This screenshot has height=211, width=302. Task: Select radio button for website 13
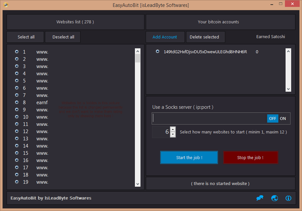tap(17, 138)
